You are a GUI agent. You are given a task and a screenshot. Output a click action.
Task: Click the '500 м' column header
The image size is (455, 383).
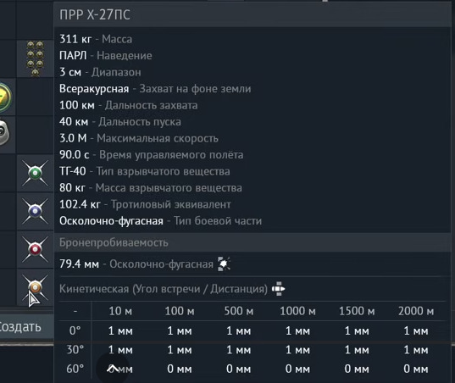pyautogui.click(x=239, y=311)
